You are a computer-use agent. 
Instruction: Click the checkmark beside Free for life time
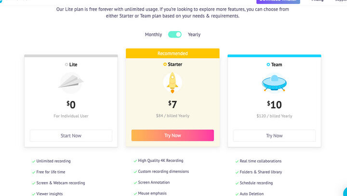coord(33,172)
